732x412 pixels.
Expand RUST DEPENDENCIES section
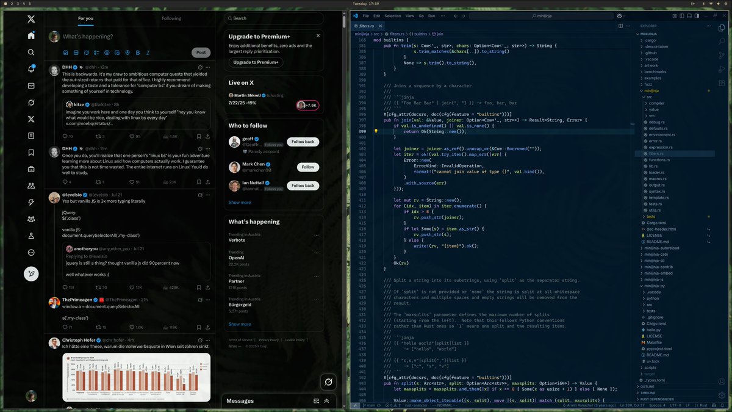coord(676,399)
